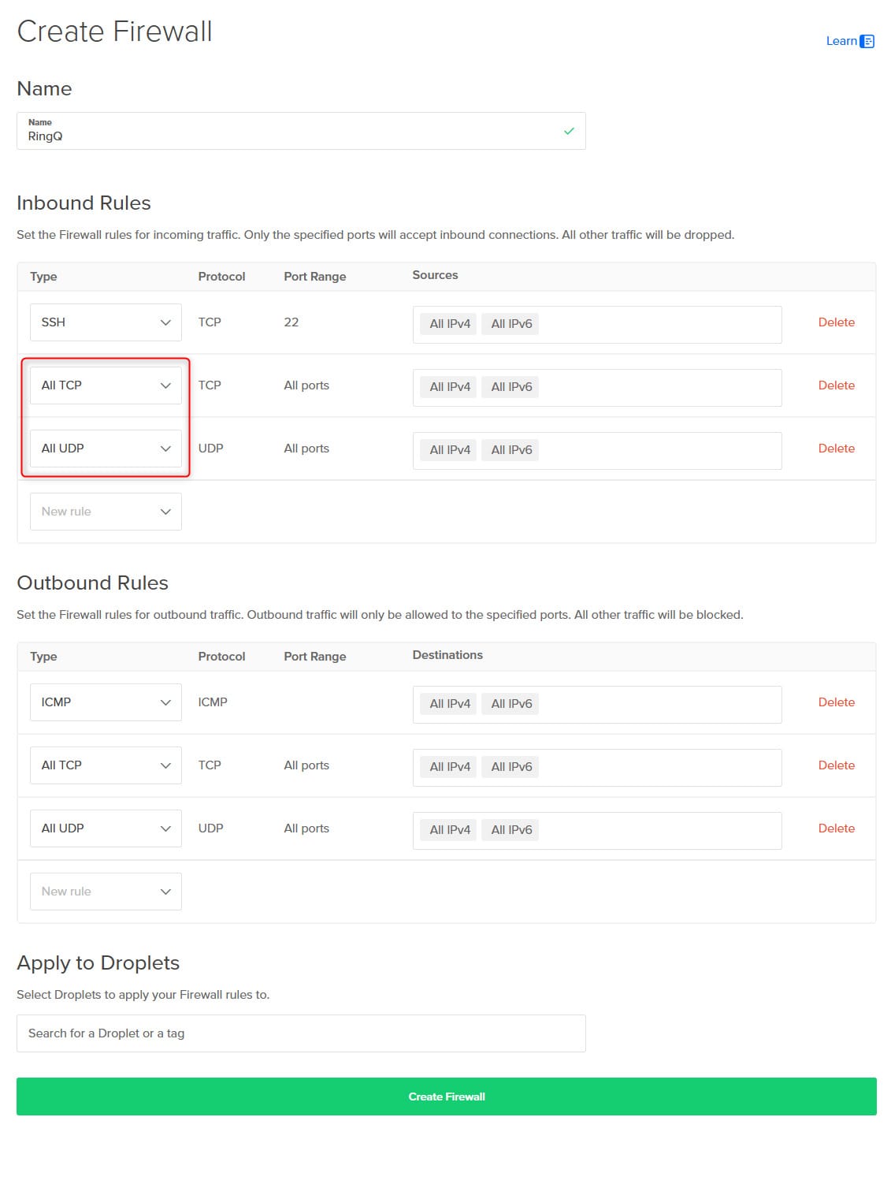Expand the ICMP outbound type dropdown
Viewport: 891px width, 1184px height.
coord(105,702)
